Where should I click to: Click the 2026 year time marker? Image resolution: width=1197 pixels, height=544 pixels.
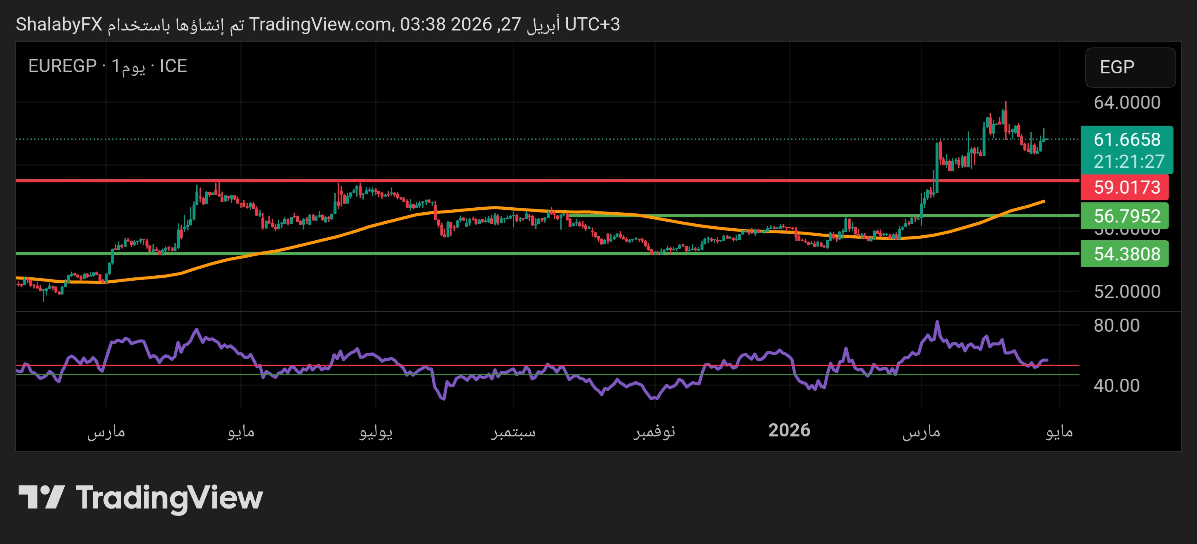click(789, 430)
